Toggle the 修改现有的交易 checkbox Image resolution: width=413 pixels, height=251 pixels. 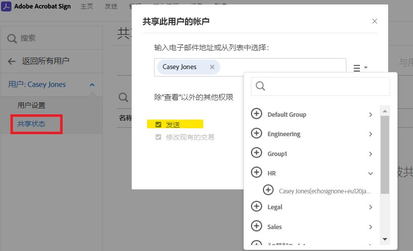(x=159, y=137)
